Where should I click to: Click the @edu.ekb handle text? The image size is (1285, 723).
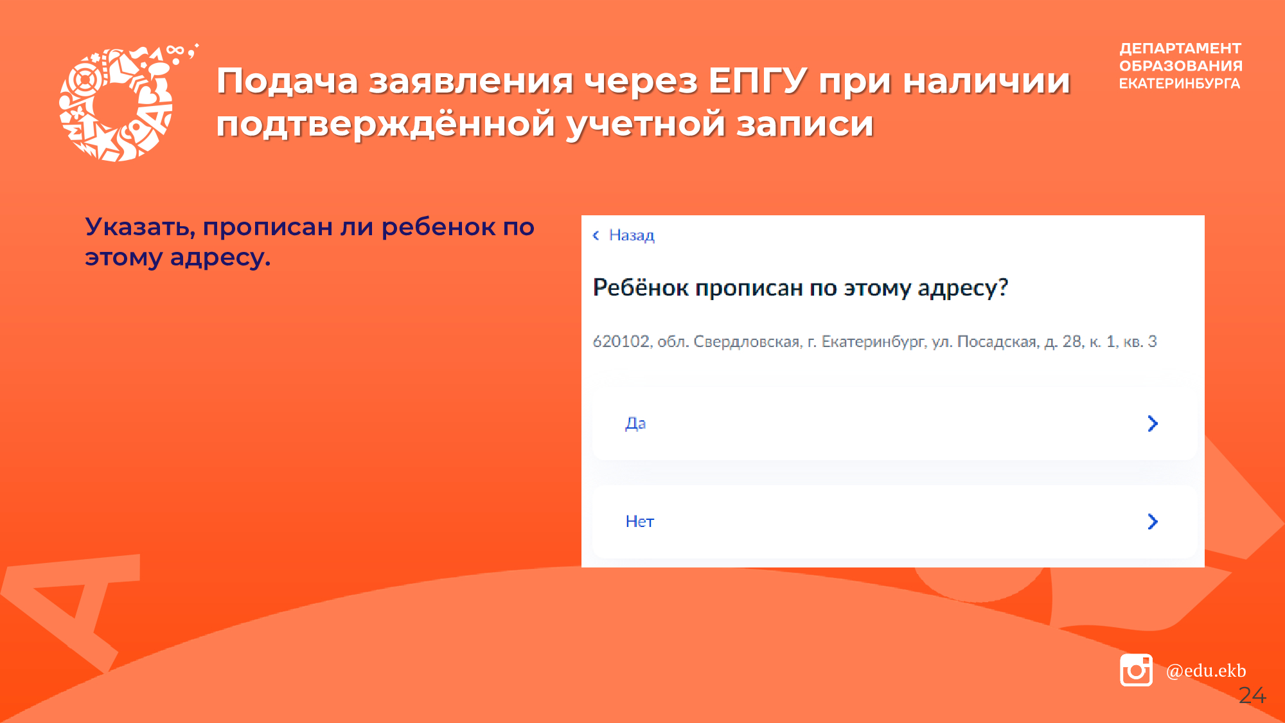[1205, 670]
